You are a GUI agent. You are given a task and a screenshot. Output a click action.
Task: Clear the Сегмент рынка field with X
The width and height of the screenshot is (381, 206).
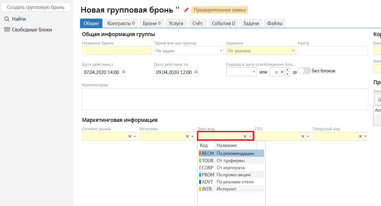[x=130, y=136]
